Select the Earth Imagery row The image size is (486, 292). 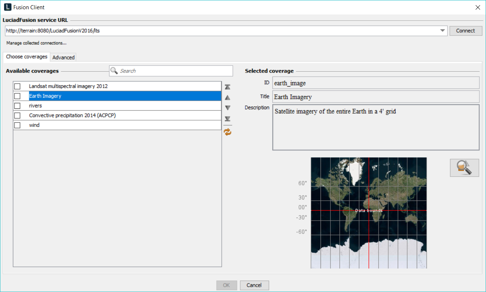click(117, 96)
